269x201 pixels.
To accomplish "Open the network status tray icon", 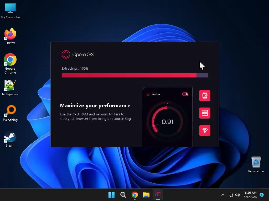I will [231, 195].
